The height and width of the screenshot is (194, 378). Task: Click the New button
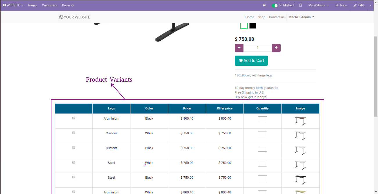pyautogui.click(x=341, y=5)
